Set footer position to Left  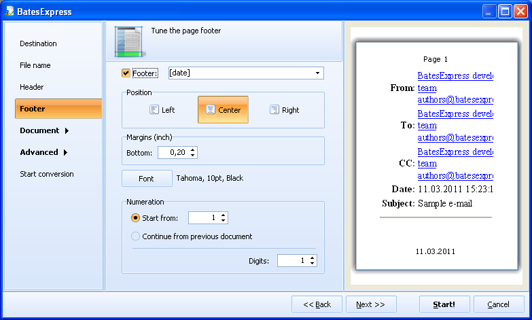tap(162, 109)
